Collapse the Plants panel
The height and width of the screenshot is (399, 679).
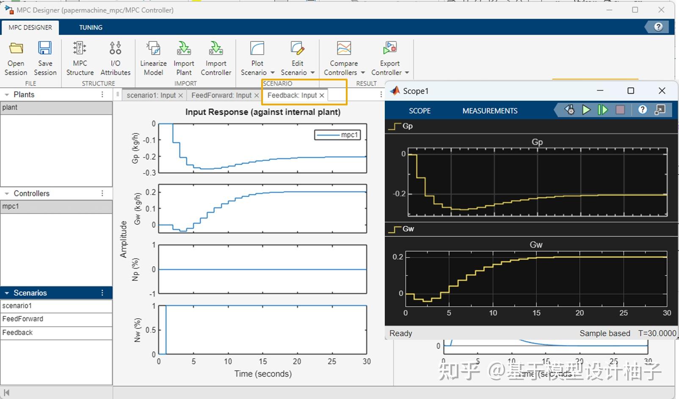click(x=6, y=94)
